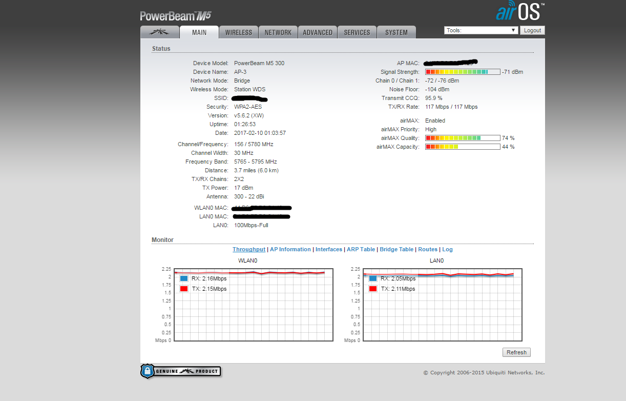Click the red TX legend swatch in LAN0

pos(373,289)
